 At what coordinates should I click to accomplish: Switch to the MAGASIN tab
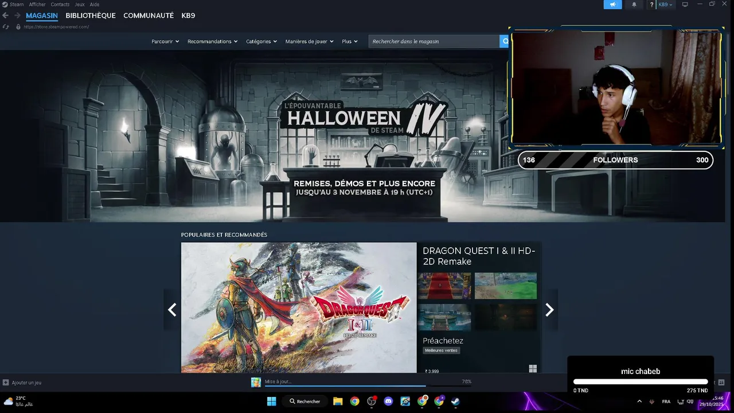coord(42,15)
